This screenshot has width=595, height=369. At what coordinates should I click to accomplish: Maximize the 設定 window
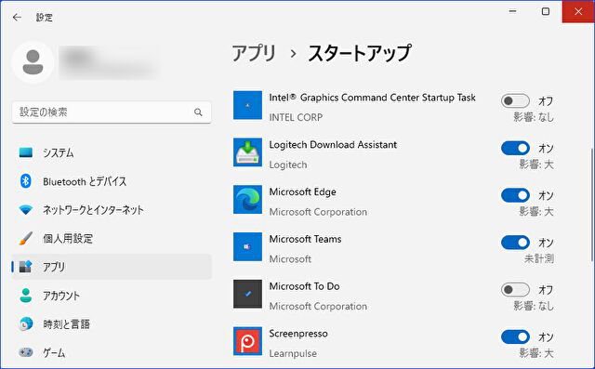coord(546,11)
